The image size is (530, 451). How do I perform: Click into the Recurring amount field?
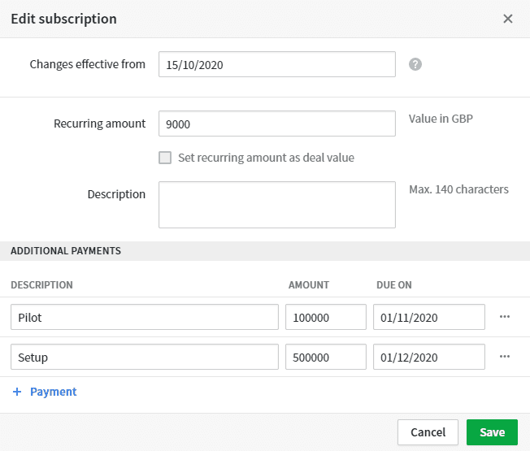(x=277, y=124)
